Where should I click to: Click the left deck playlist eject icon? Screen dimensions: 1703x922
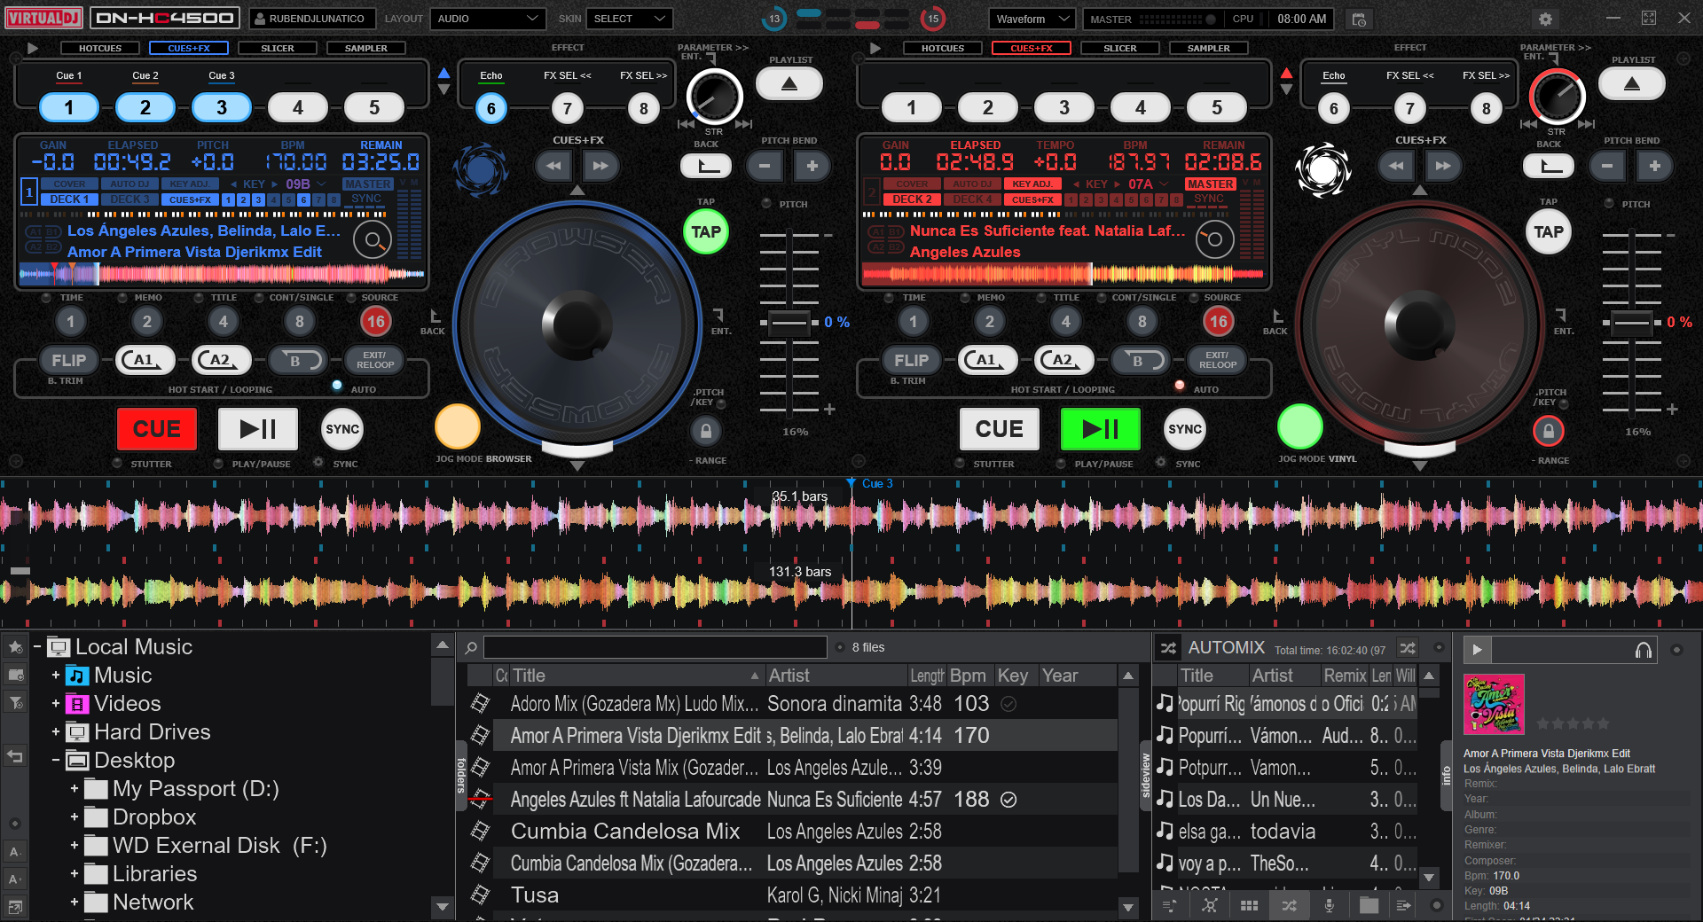tap(789, 84)
